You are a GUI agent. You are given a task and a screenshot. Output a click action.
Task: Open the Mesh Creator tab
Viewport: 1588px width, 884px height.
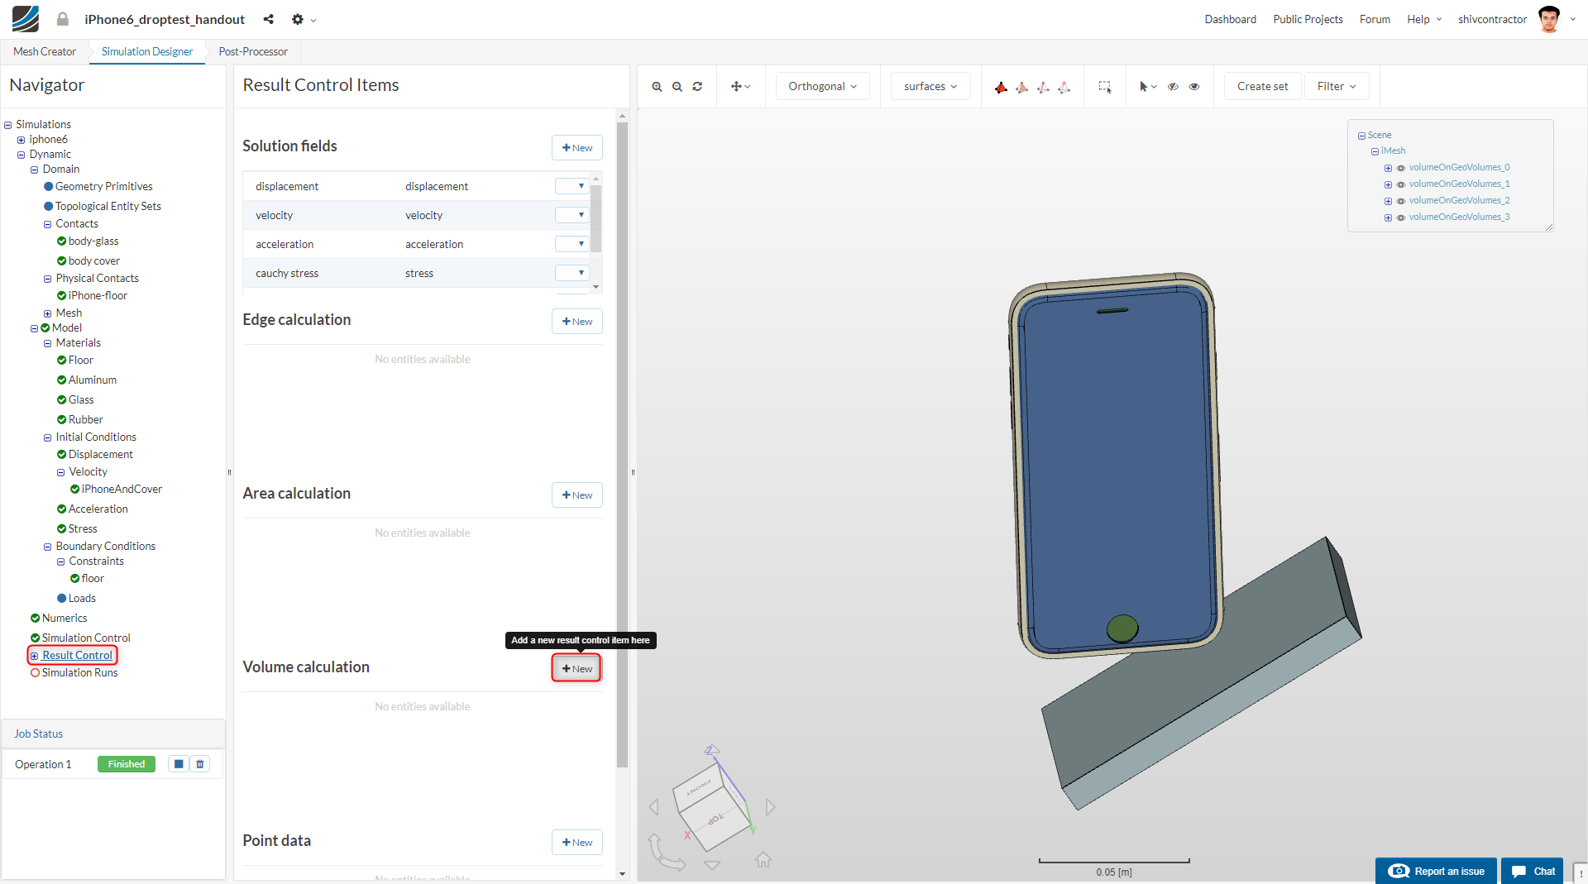(45, 51)
